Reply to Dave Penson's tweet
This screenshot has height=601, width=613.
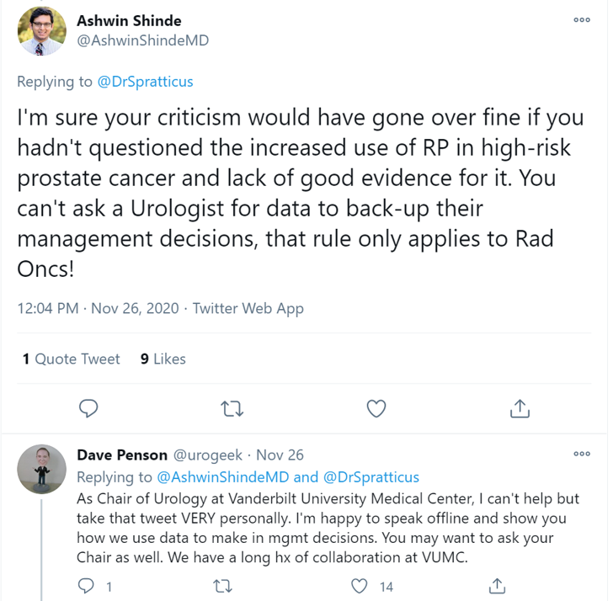tap(86, 585)
